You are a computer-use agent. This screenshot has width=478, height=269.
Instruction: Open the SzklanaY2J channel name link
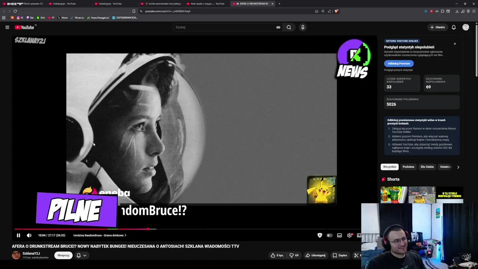[x=31, y=253]
